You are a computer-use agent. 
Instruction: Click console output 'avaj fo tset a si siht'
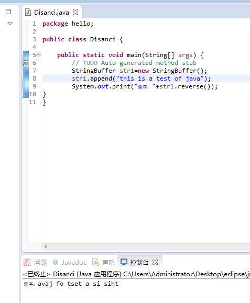tap(78, 284)
